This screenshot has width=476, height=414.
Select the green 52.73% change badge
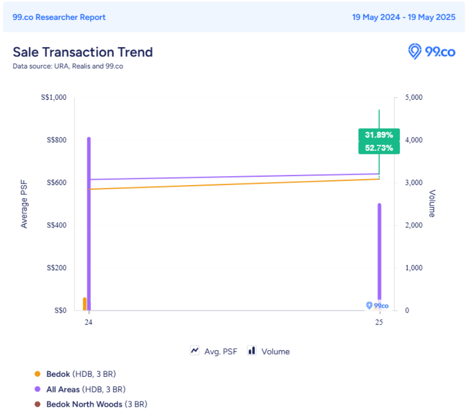pos(379,148)
